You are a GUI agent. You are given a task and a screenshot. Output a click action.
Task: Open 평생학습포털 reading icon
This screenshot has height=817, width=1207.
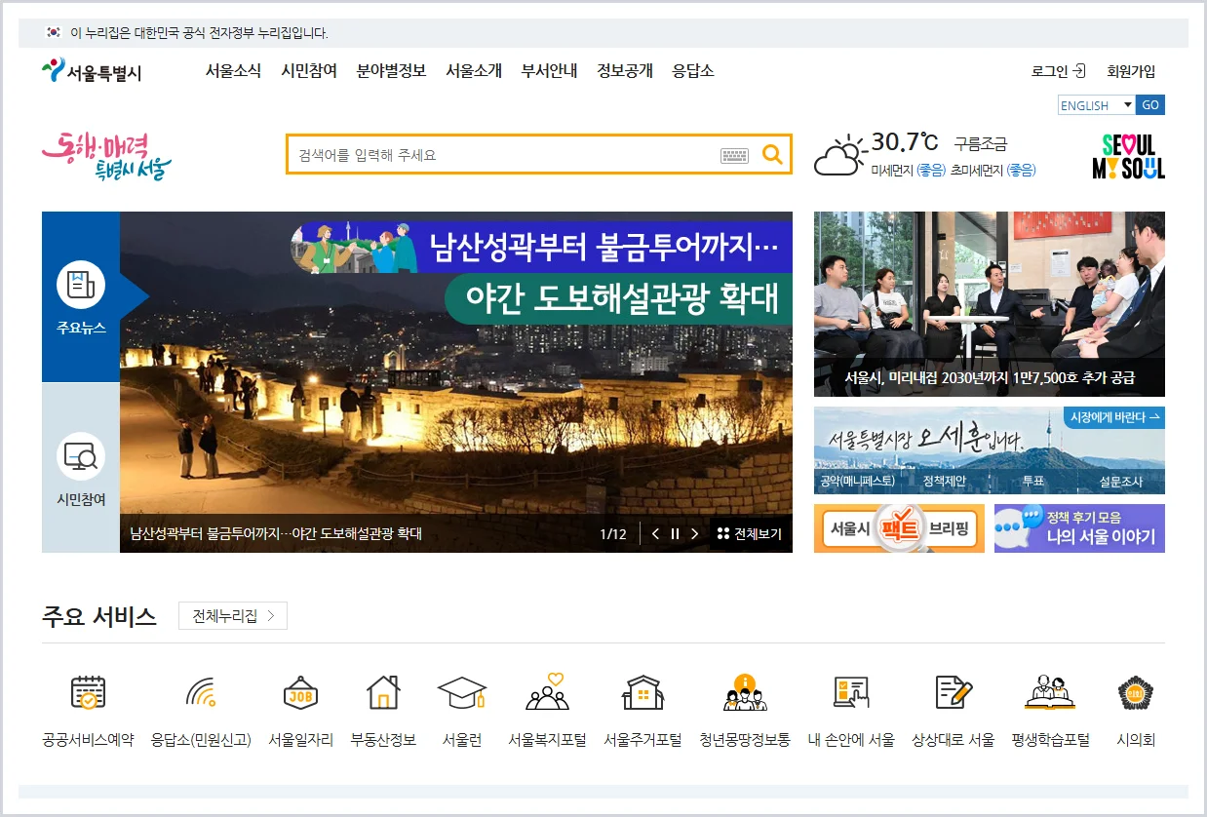click(x=1050, y=691)
